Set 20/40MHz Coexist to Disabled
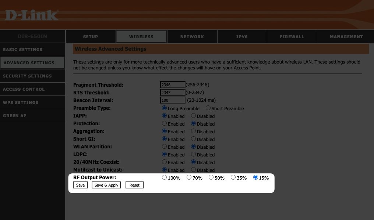The height and width of the screenshot is (220, 374). coord(193,162)
